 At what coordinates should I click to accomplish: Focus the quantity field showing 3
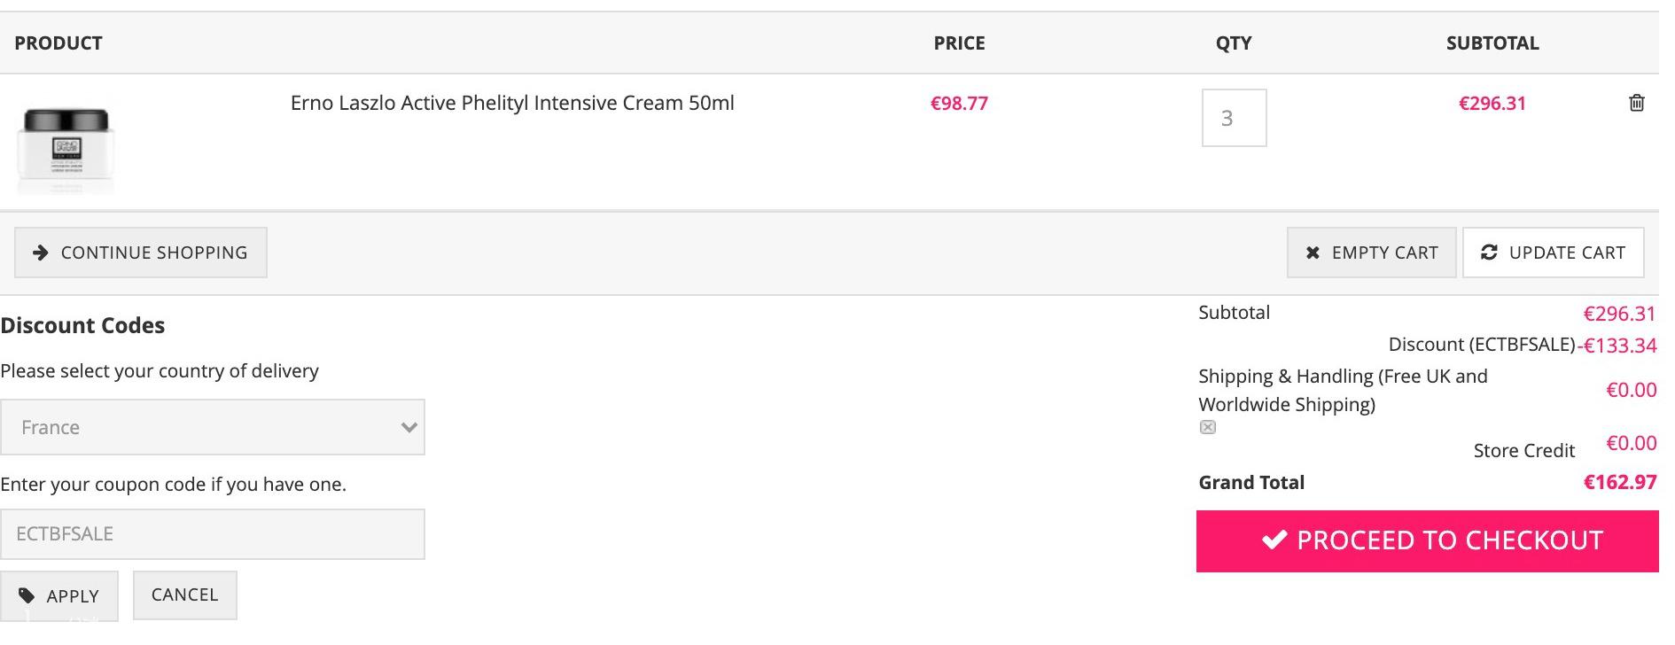(1234, 118)
